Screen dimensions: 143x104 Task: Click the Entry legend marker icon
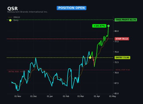click(x=10, y=20)
